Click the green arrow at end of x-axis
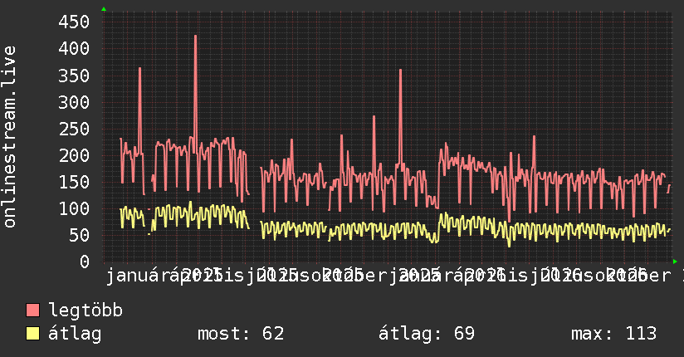The width and height of the screenshot is (684, 357). (675, 262)
